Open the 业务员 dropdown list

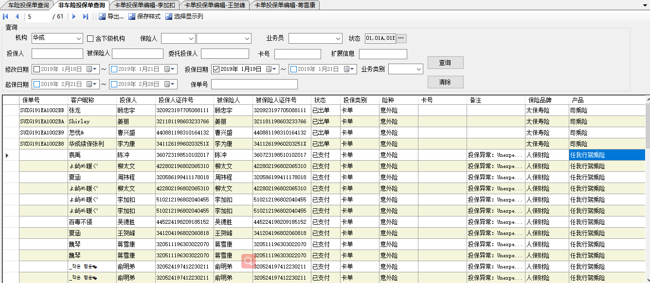click(x=338, y=38)
